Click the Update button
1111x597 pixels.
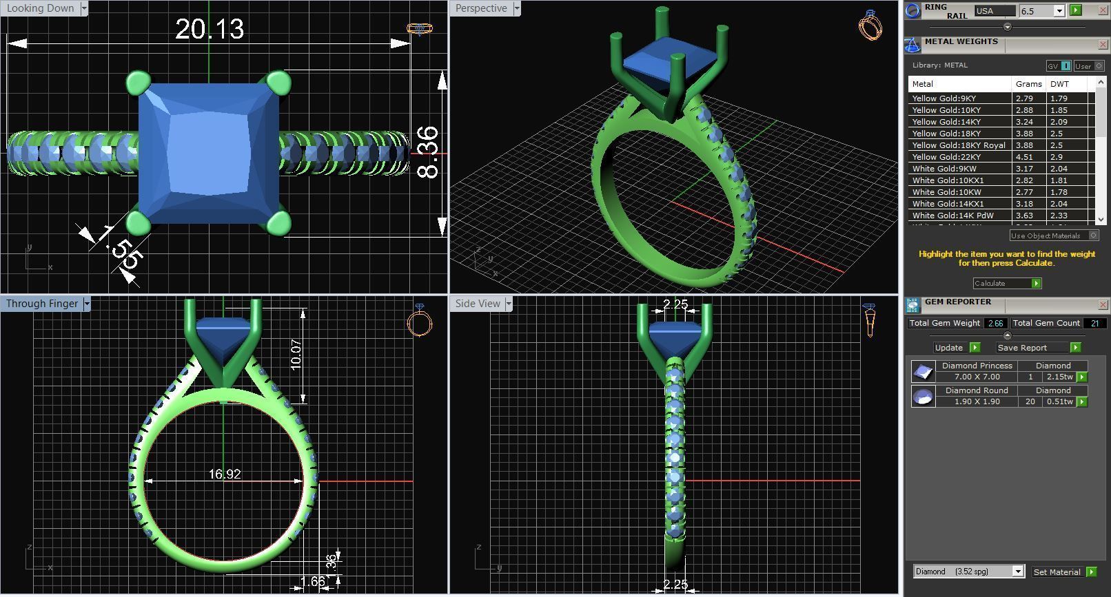pyautogui.click(x=950, y=348)
